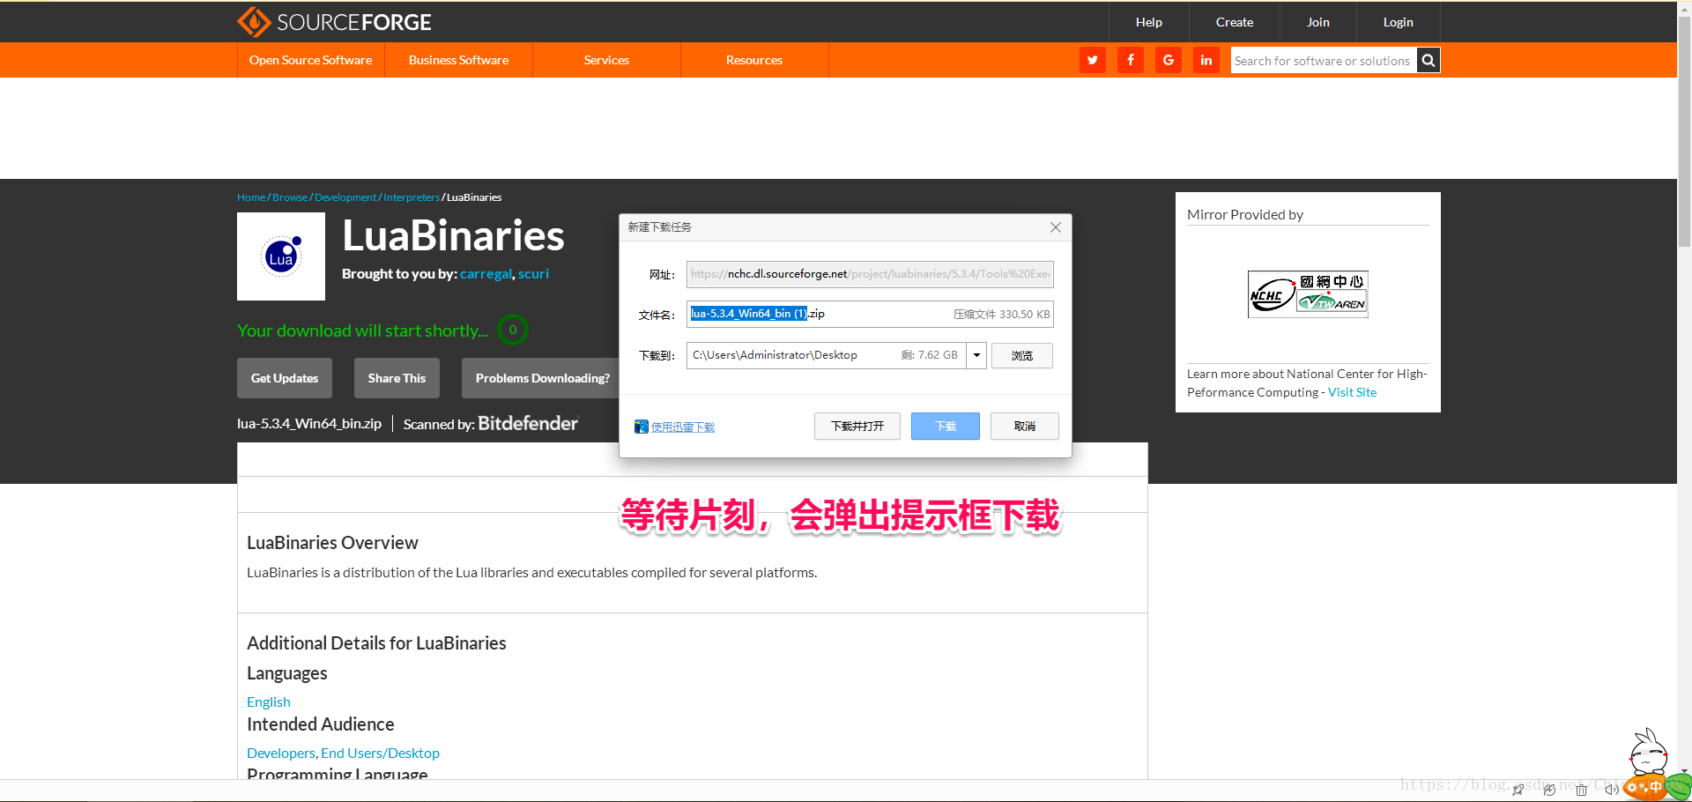The width and height of the screenshot is (1692, 802).
Task: Click the Get Updates button
Action: (285, 378)
